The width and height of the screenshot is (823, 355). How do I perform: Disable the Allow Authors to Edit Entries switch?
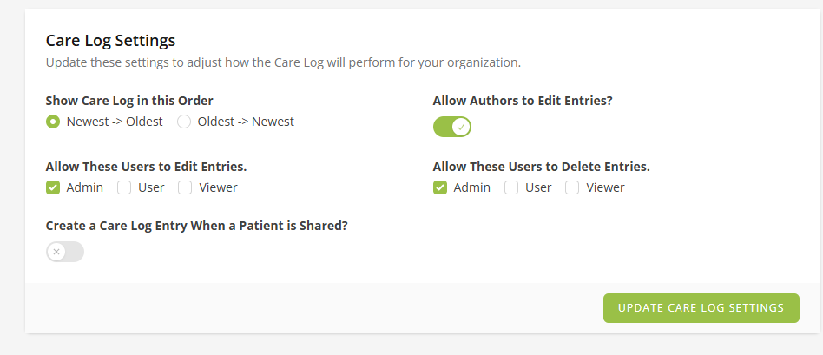(451, 127)
